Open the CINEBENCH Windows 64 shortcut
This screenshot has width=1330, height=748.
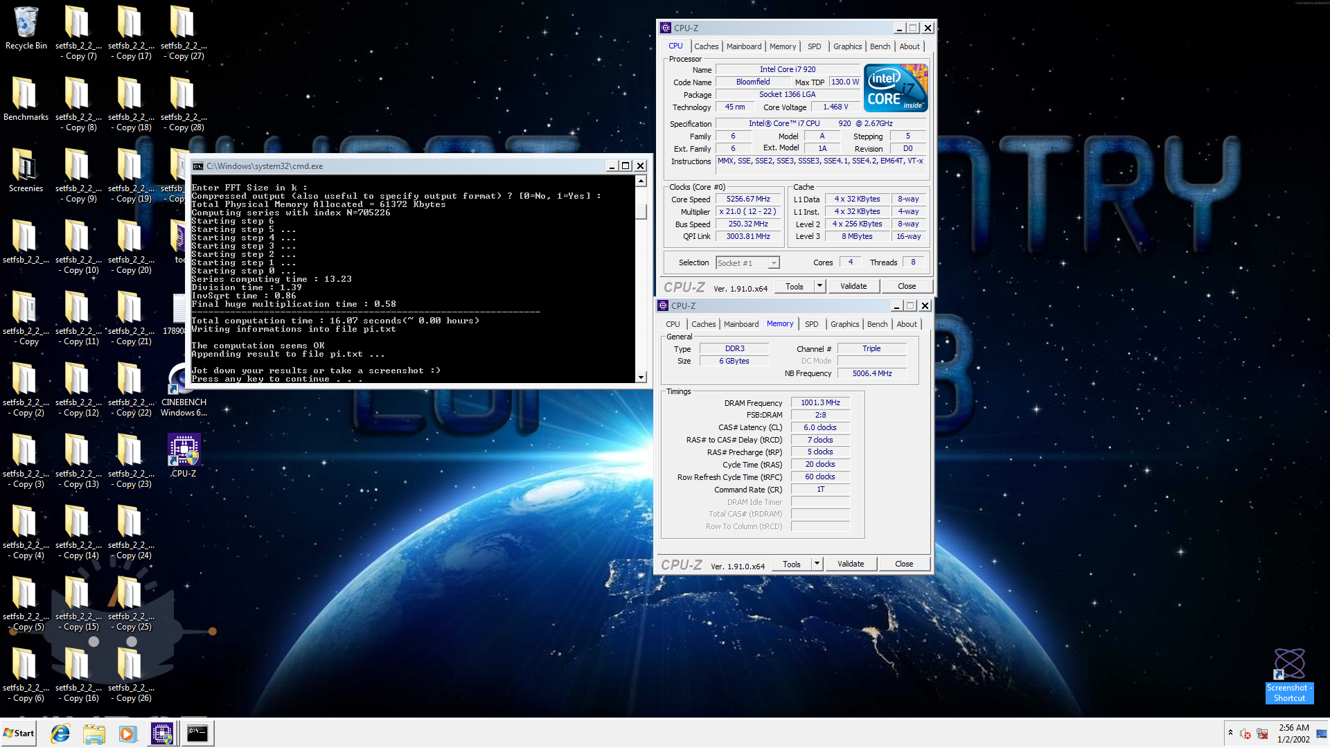(184, 389)
